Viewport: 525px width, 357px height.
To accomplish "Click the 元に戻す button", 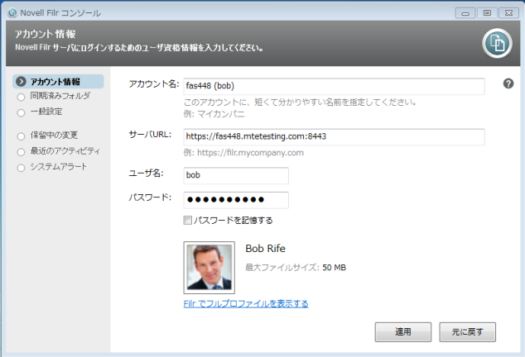I will (467, 332).
